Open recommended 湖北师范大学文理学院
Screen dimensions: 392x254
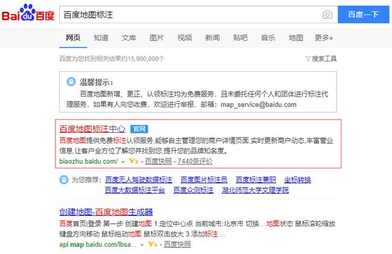coord(255,190)
